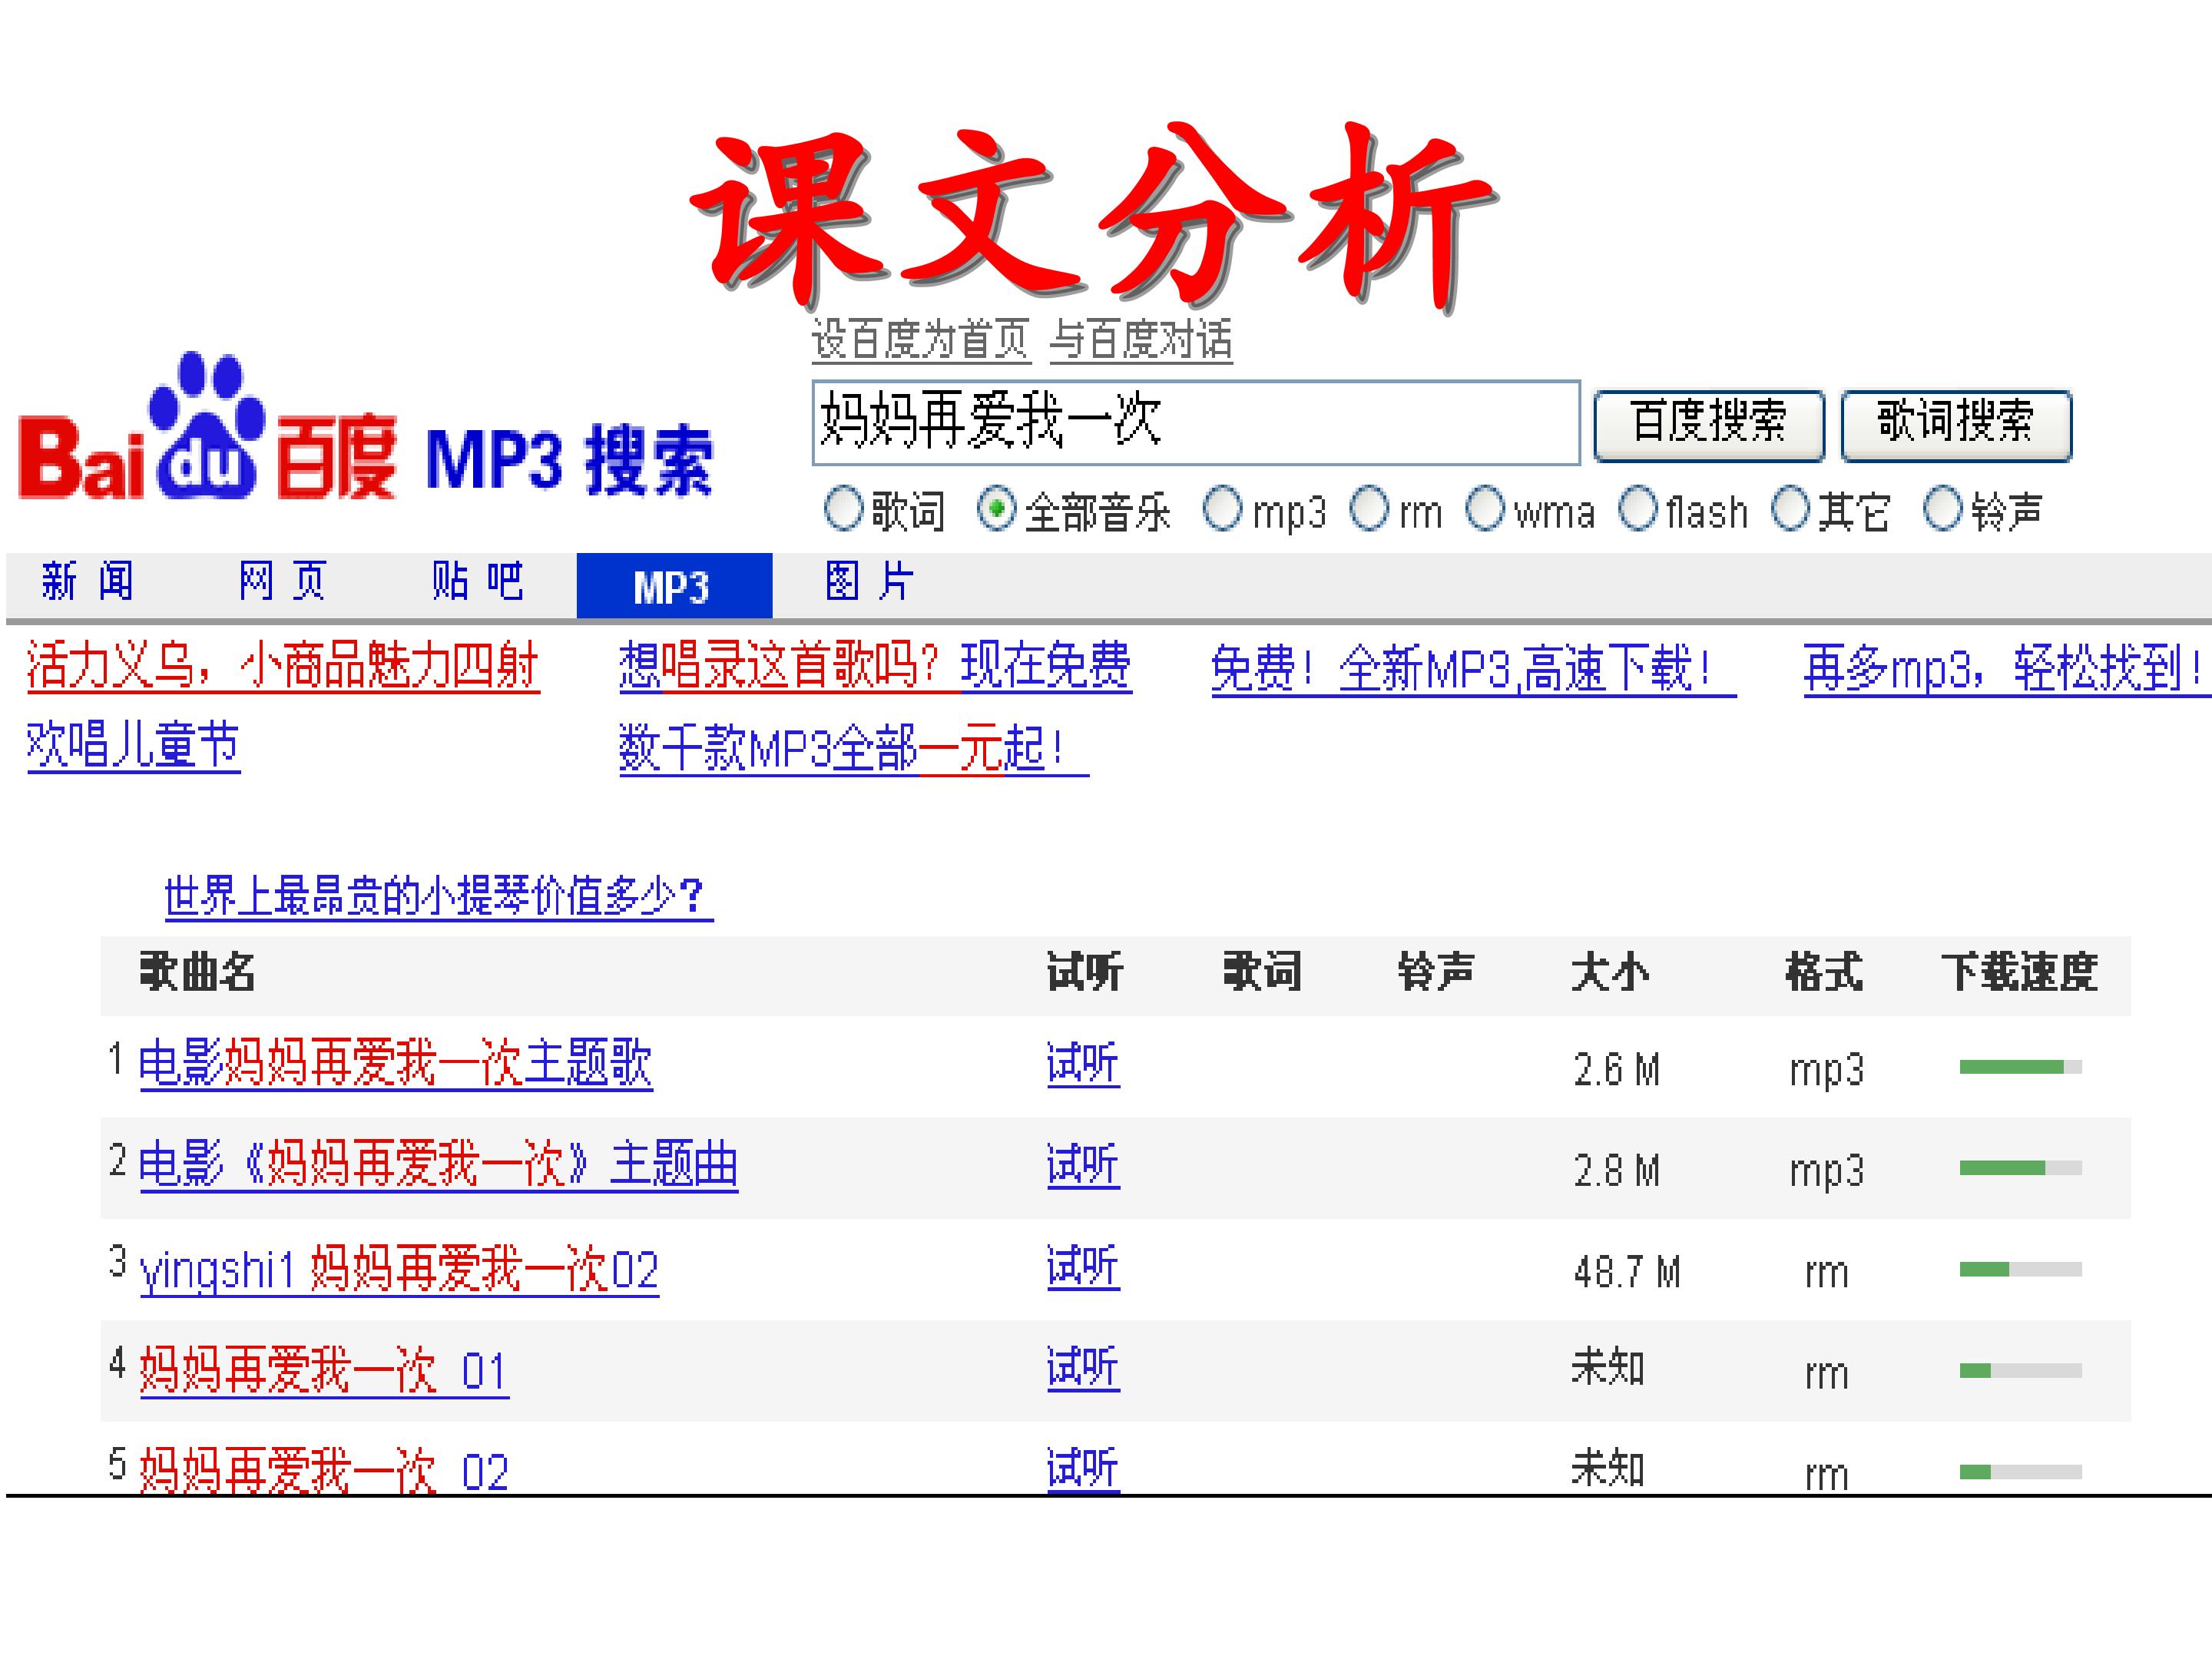
Task: Open song yingshi1 妈妈再爱我一次02
Action: tap(399, 1271)
